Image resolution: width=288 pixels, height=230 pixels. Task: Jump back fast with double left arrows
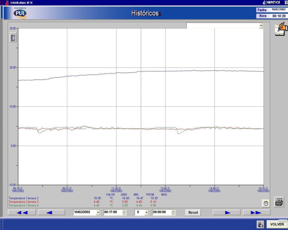[22, 213]
